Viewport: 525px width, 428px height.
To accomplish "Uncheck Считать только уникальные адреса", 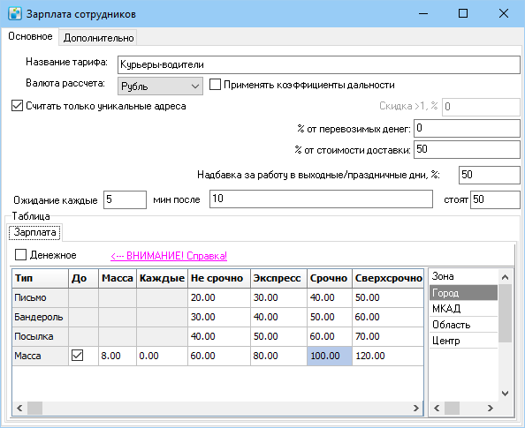I will point(17,106).
